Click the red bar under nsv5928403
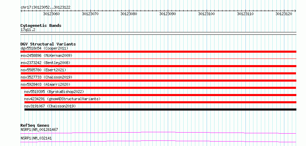This screenshot has height=146, width=306. point(158,88)
